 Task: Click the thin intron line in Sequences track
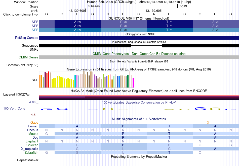pyautogui.click(x=147, y=45)
